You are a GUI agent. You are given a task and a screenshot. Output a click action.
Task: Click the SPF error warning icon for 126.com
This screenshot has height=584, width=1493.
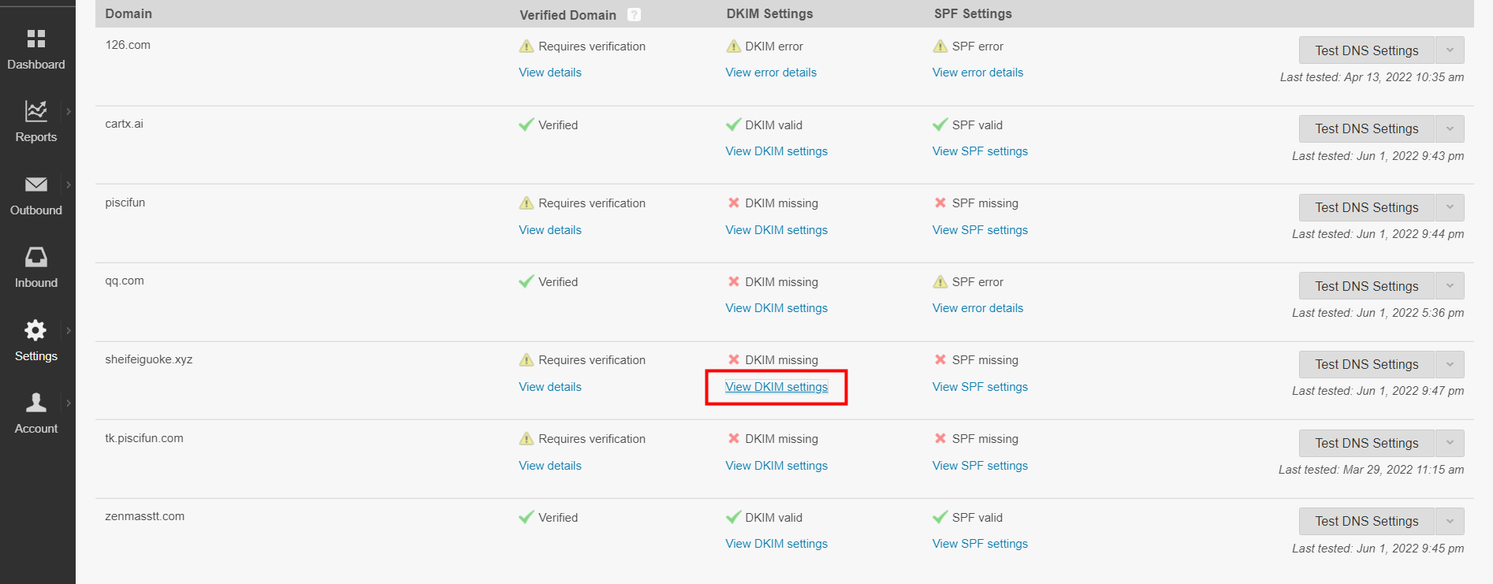tap(940, 46)
